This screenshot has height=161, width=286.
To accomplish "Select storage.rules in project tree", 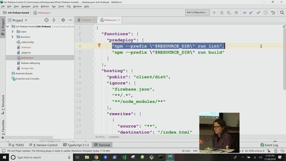I will coord(27,68).
